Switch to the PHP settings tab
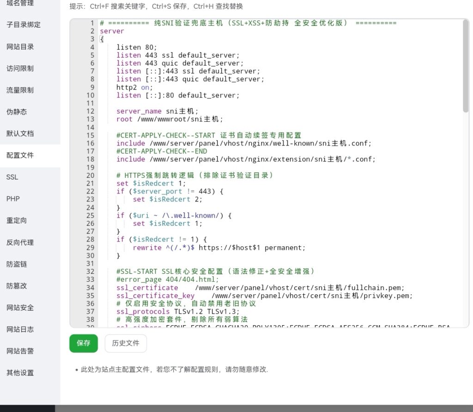 click(x=13, y=199)
